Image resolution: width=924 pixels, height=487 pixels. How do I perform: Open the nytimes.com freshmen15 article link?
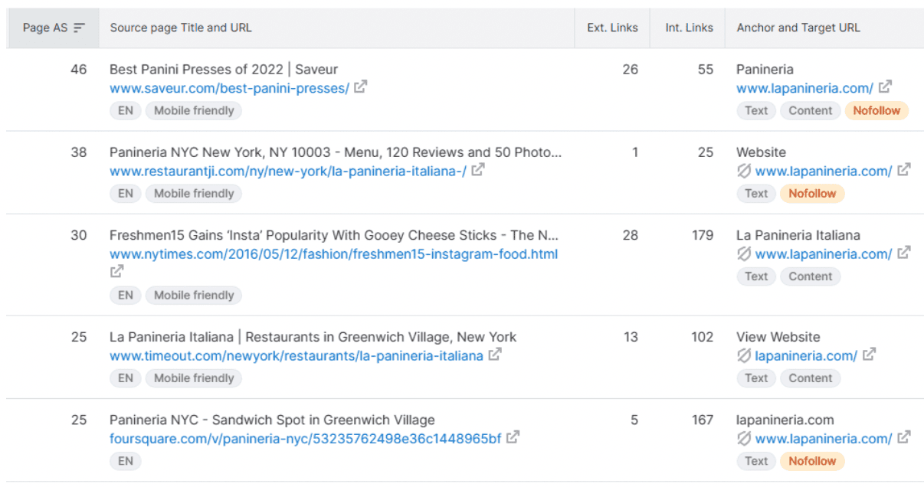[333, 253]
